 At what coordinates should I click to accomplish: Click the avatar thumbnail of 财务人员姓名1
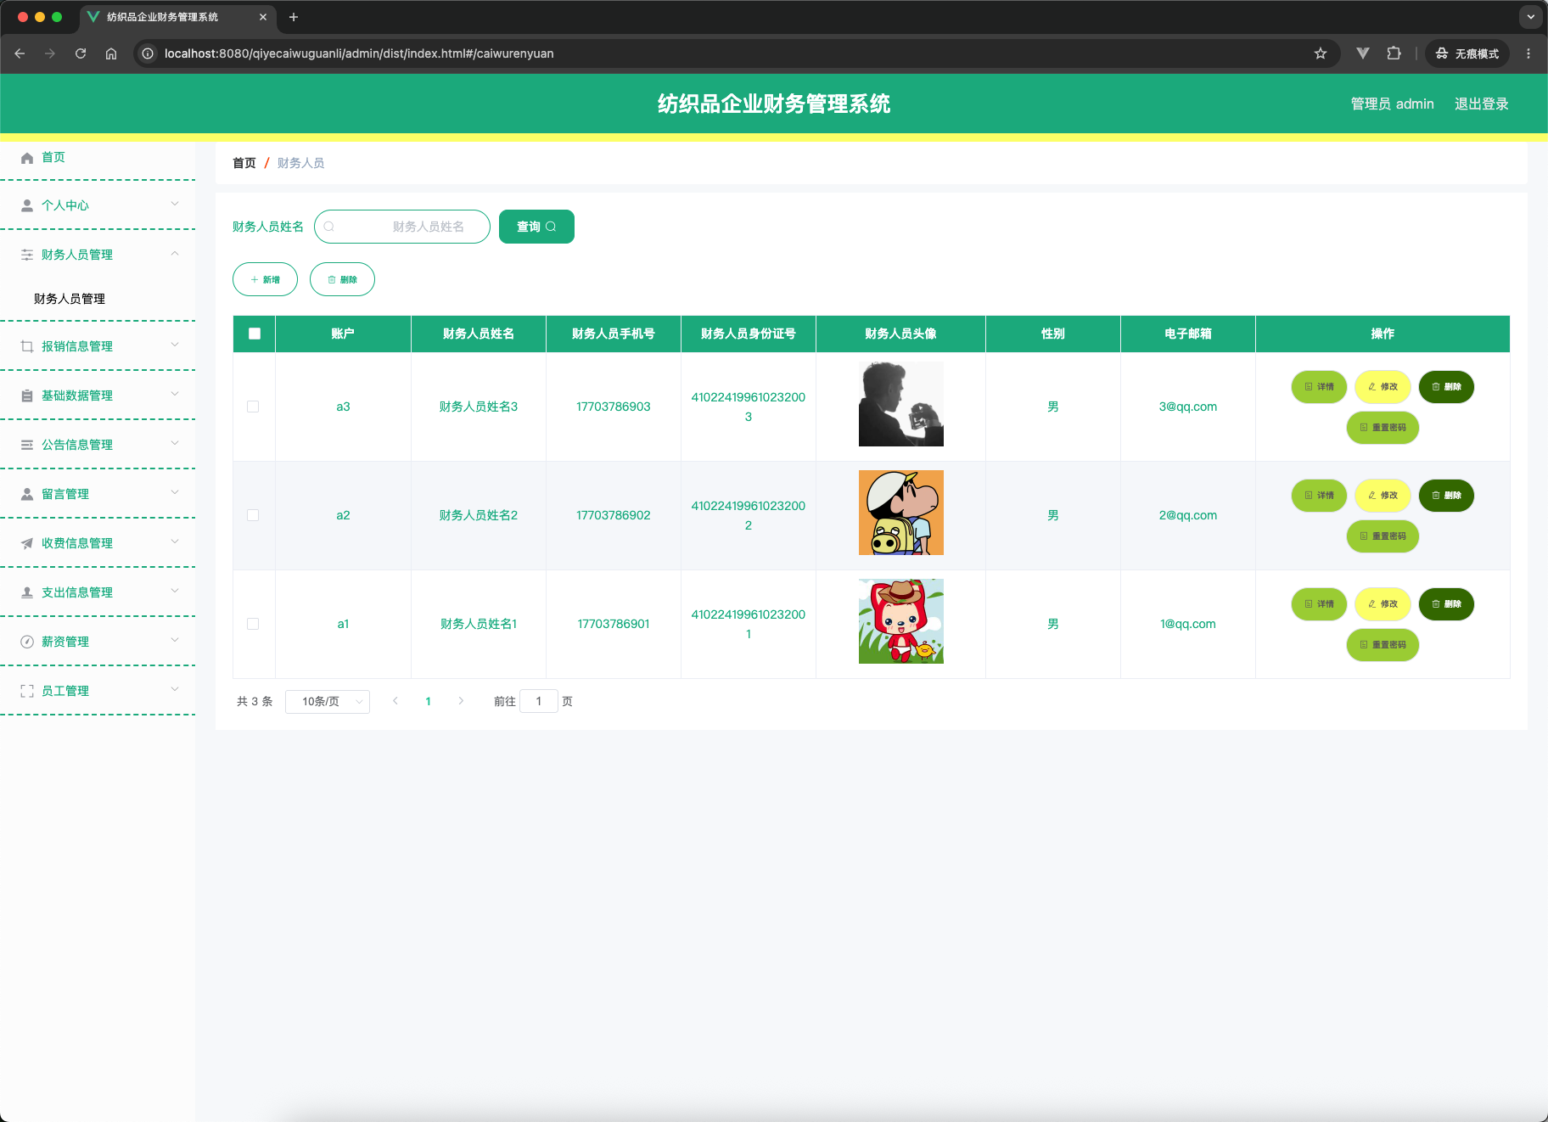pyautogui.click(x=901, y=621)
